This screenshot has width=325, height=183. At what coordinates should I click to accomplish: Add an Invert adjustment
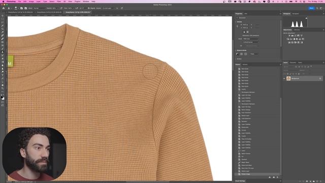[x=289, y=43]
